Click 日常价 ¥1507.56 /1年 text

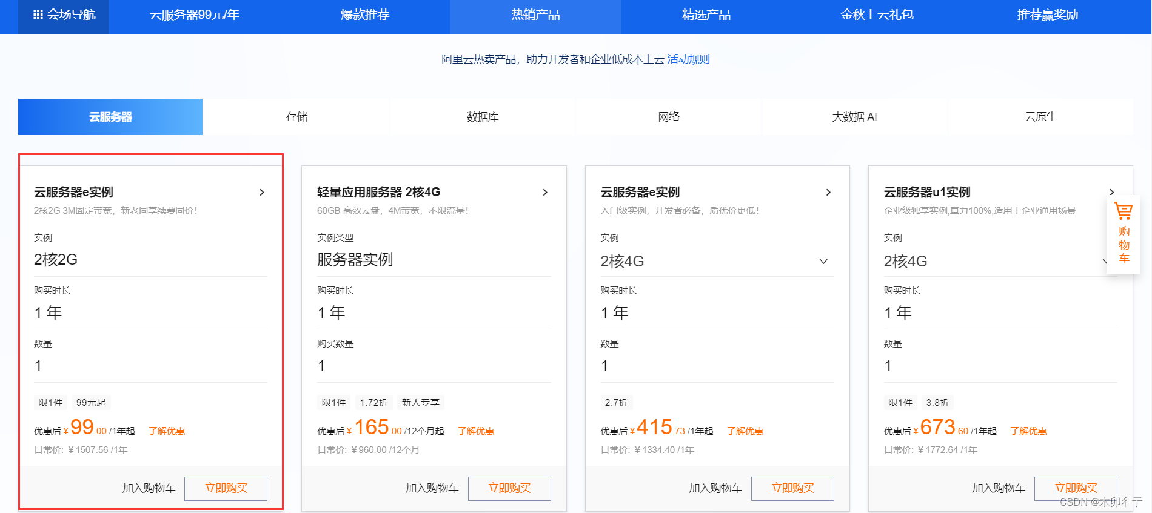81,450
